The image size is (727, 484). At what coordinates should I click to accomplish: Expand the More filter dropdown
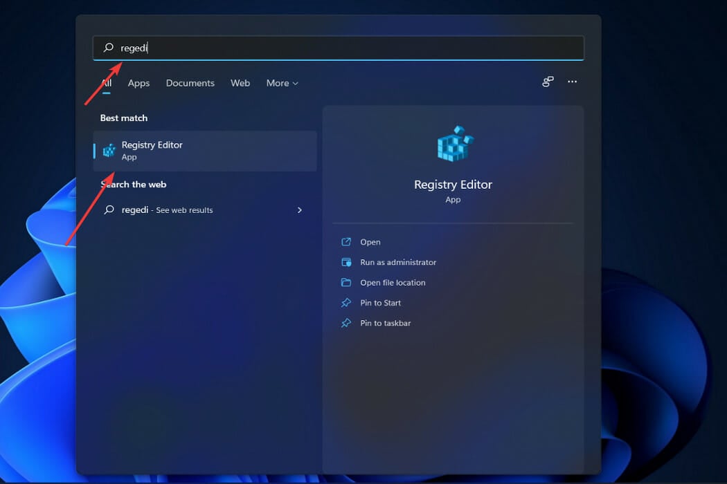[282, 83]
